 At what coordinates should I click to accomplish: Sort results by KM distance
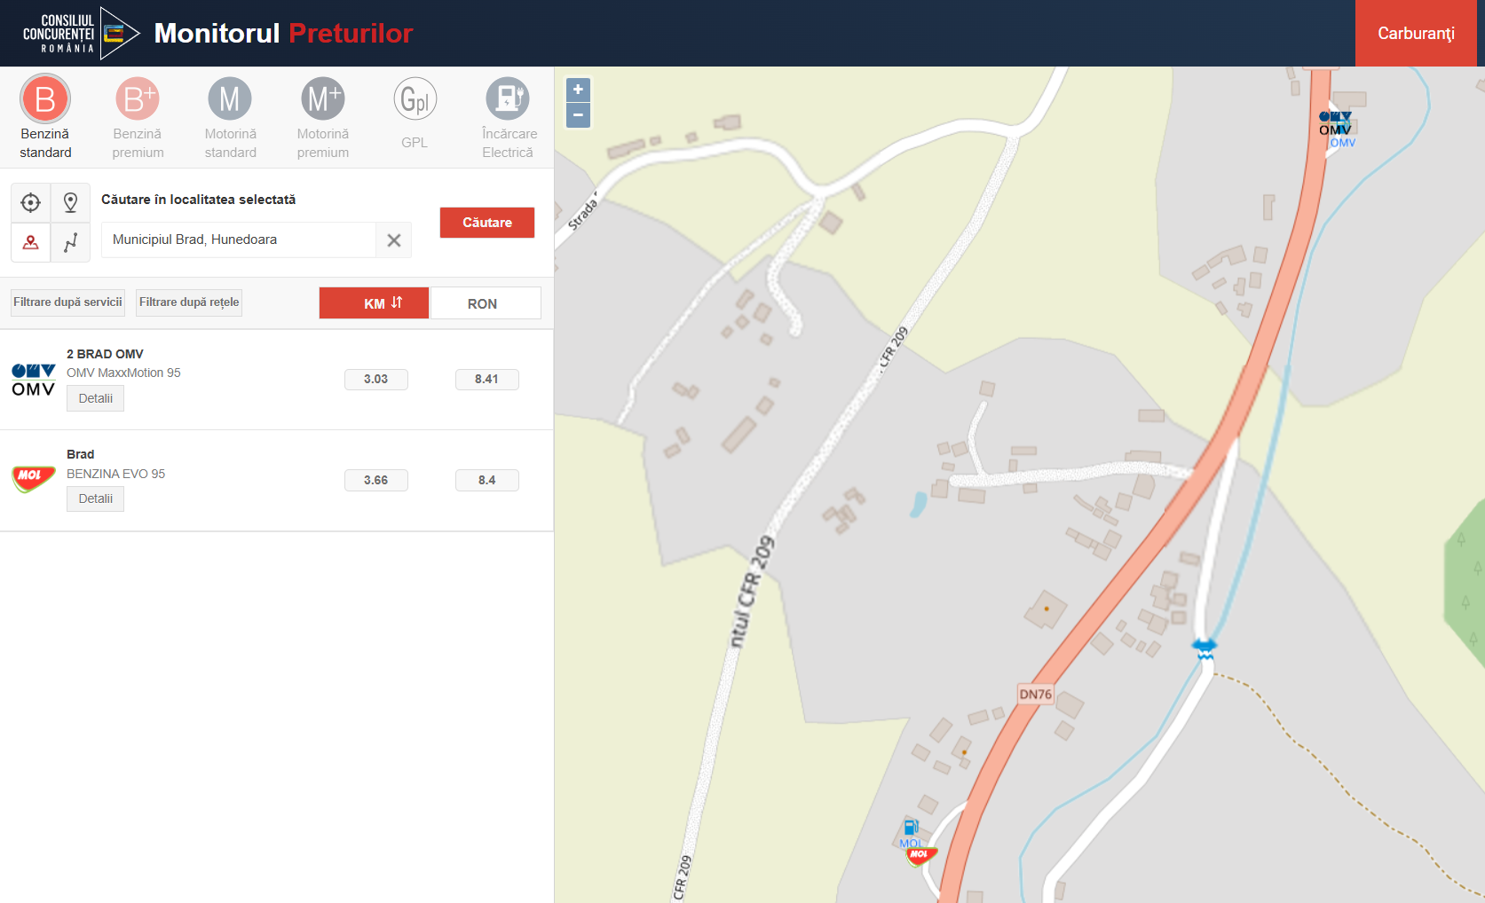coord(374,303)
